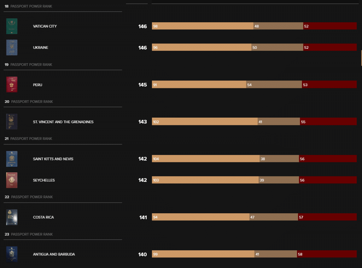The image size is (362, 268).
Task: Click the Antigua and Barbuda country name
Action: coord(54,254)
